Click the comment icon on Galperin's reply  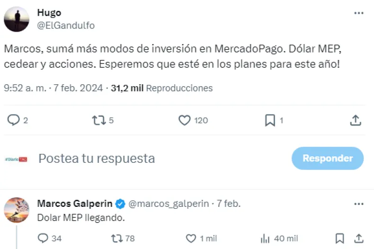tap(43, 238)
